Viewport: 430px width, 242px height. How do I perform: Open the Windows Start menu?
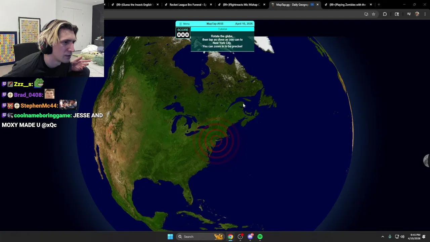coord(170,237)
